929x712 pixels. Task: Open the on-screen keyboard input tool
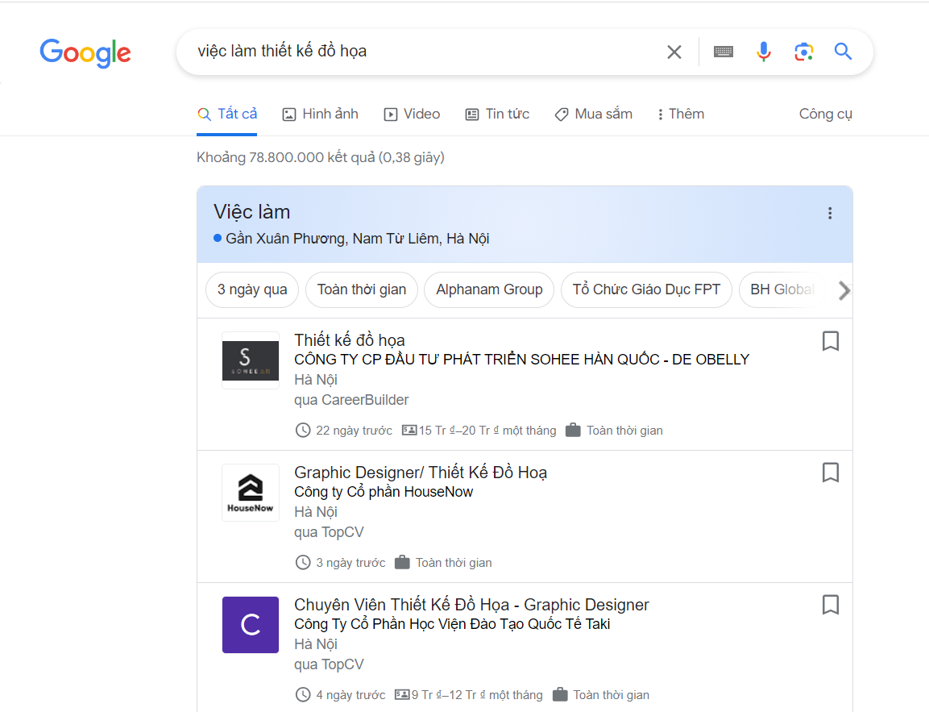click(x=724, y=52)
